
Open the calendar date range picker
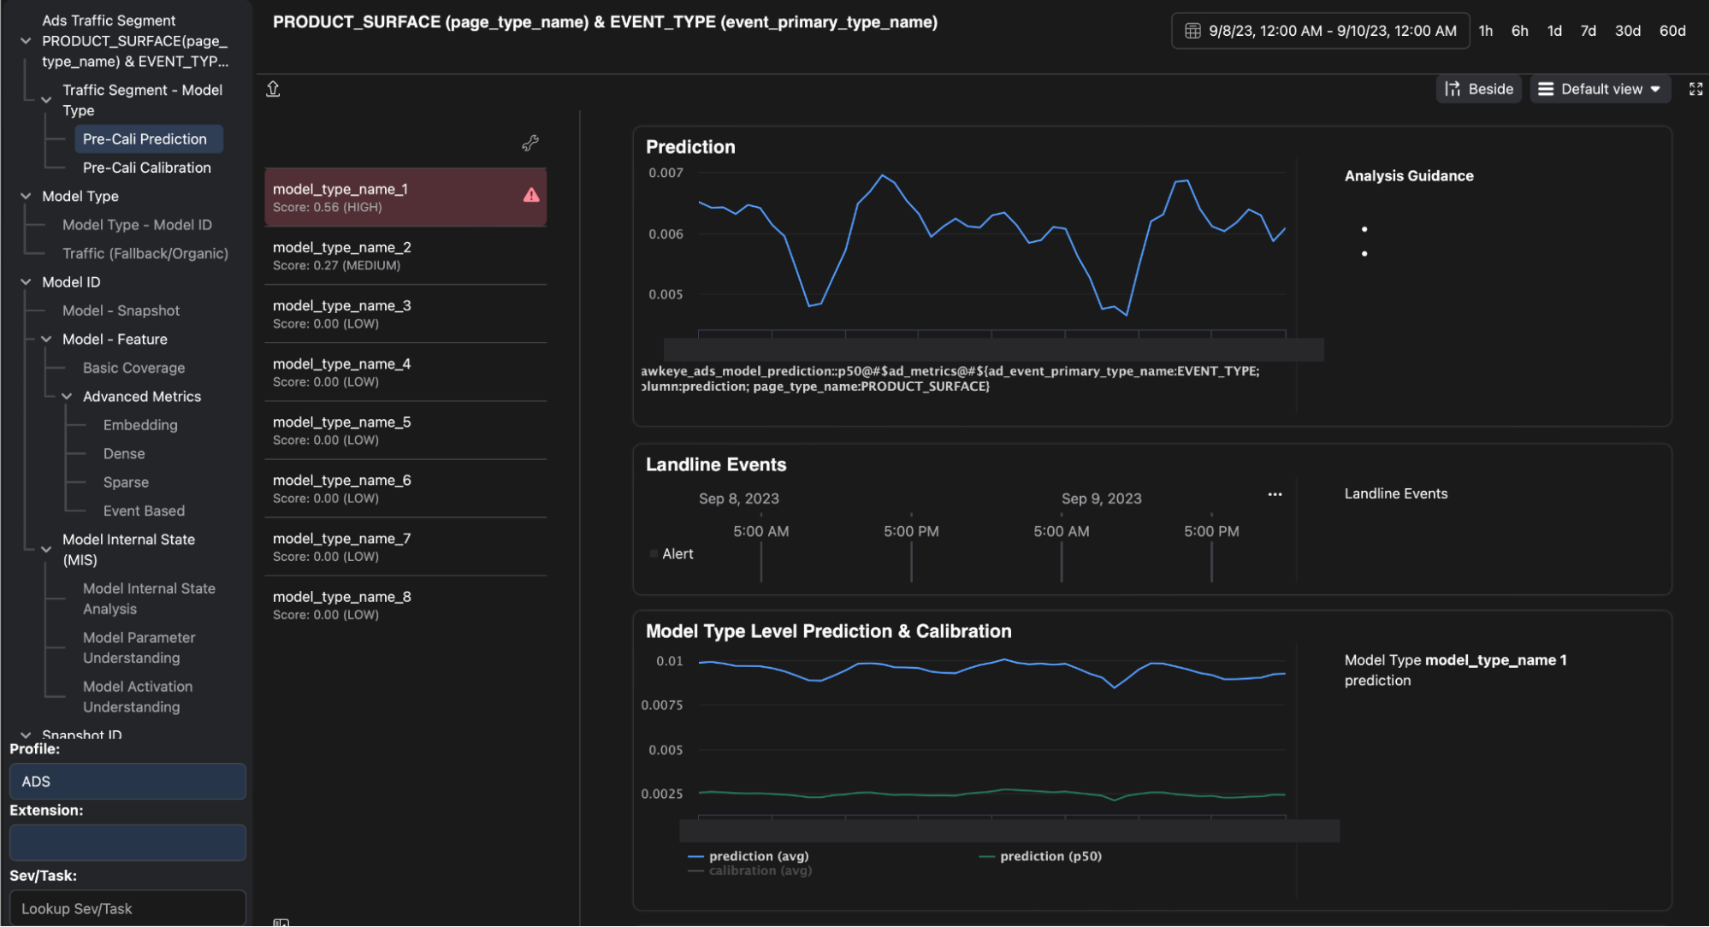[1320, 31]
